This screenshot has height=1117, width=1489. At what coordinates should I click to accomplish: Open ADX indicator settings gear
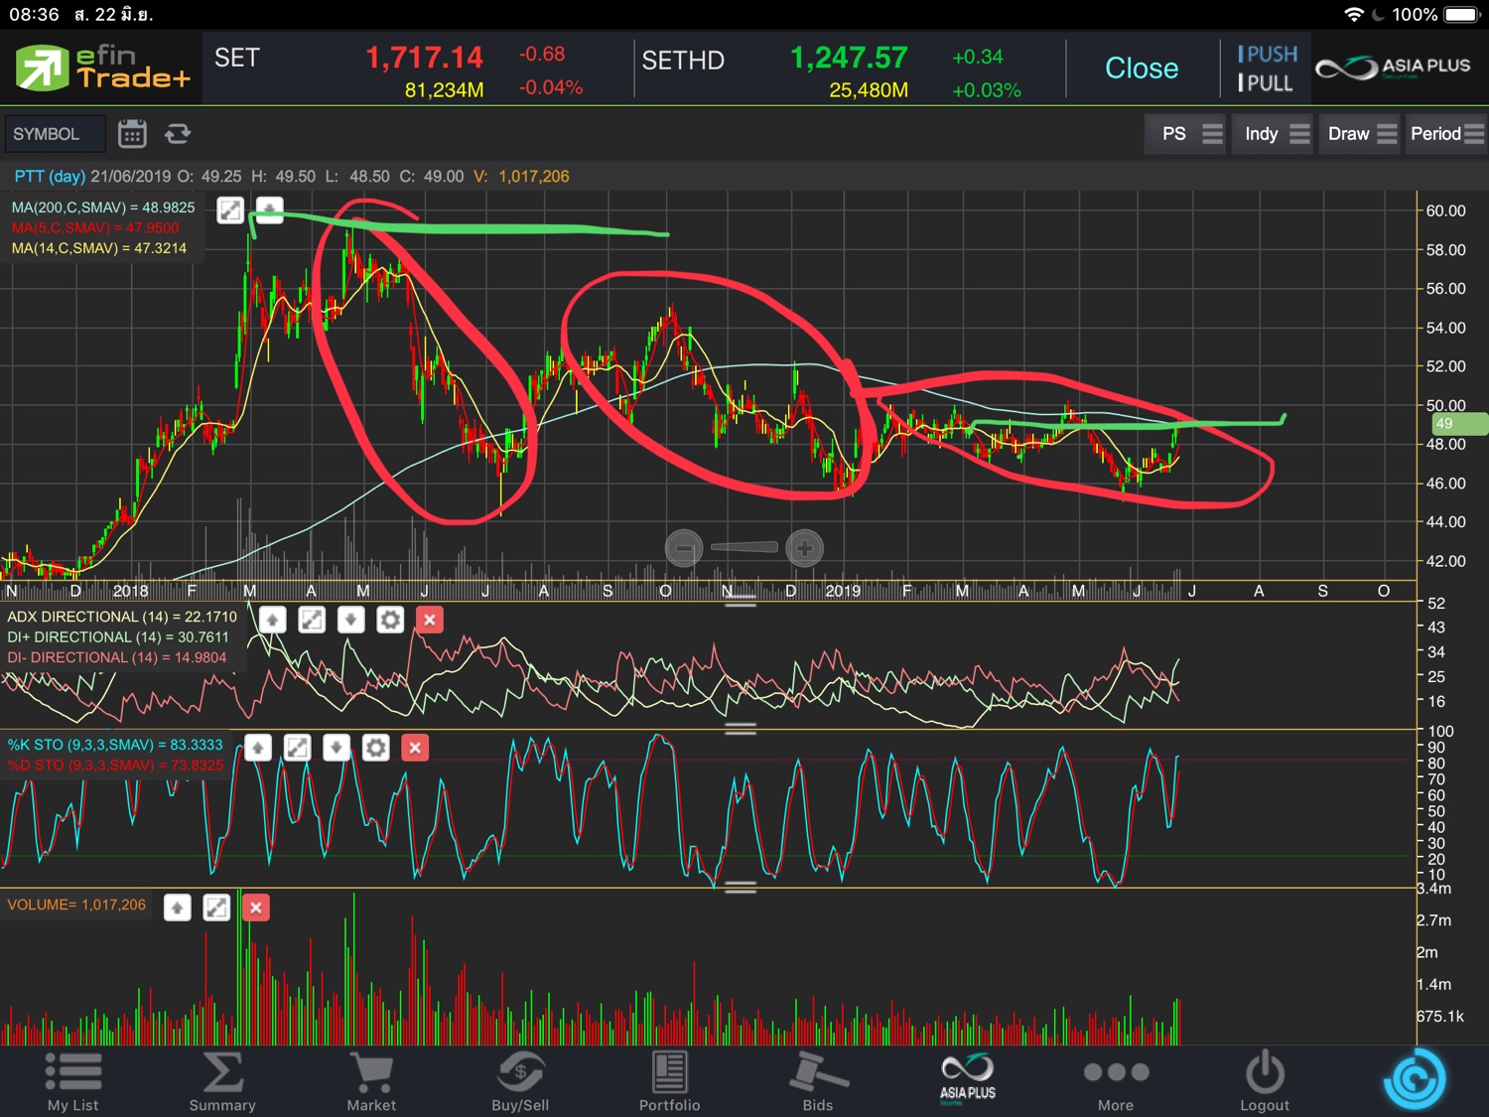tap(390, 621)
